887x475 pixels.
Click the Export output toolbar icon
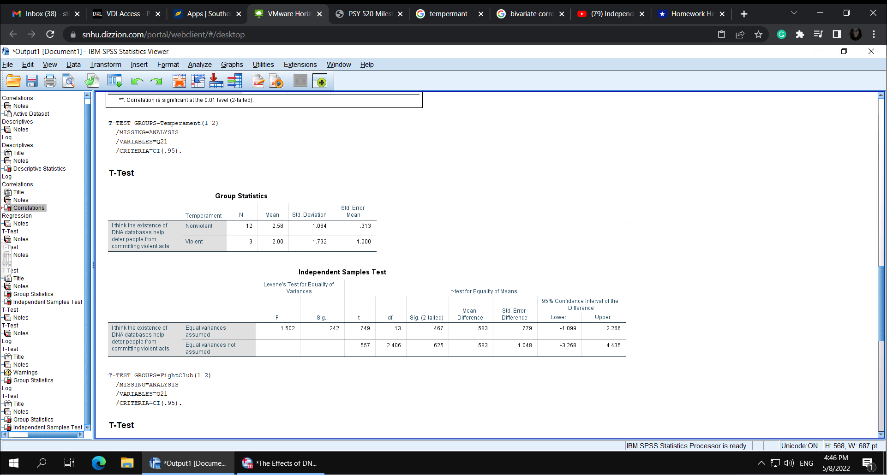click(92, 81)
